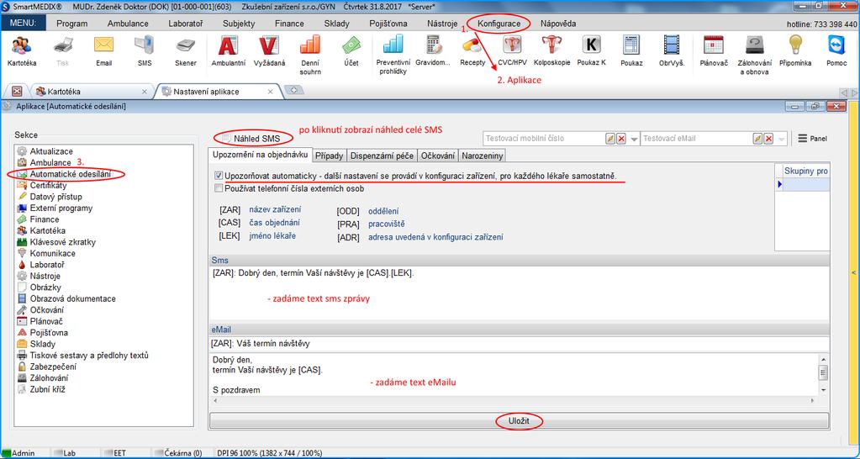Insert the jméno lékaře placeholder link
860x459 pixels.
pyautogui.click(x=272, y=236)
